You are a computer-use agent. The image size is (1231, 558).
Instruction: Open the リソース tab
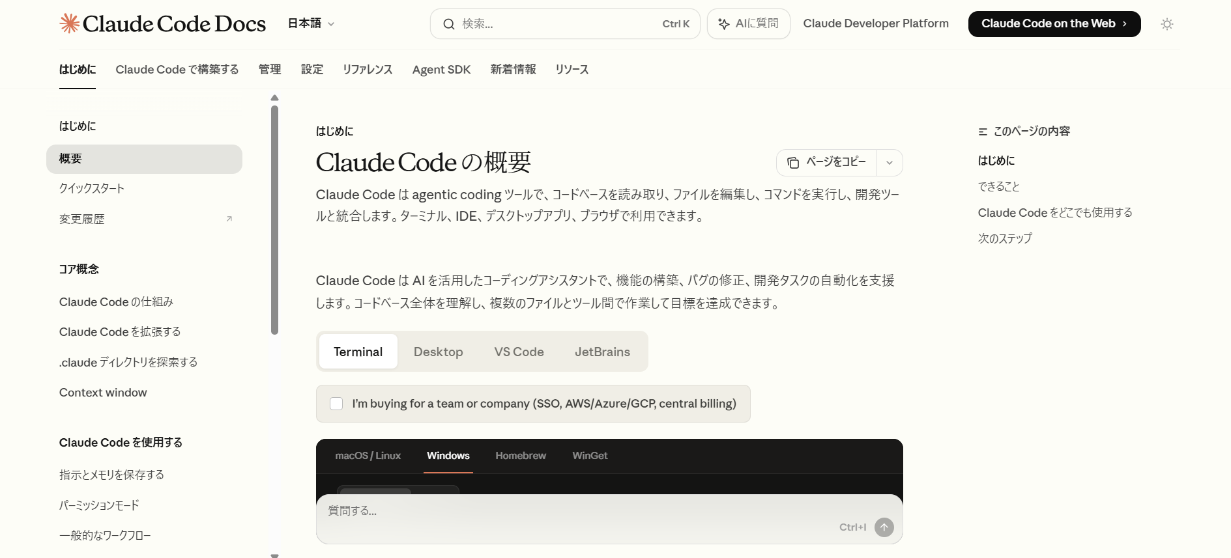point(572,70)
